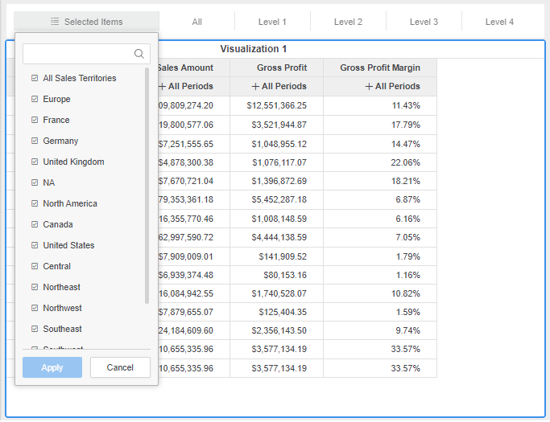Expand All Periods under Gross Profit
550x422 pixels.
click(255, 86)
